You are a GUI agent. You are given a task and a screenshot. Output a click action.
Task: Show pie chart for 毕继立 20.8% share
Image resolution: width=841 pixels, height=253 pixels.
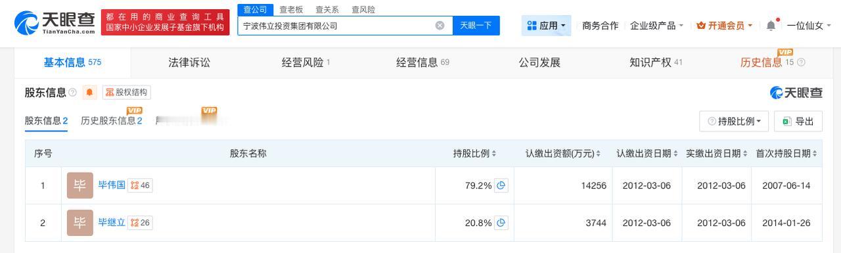(x=501, y=223)
